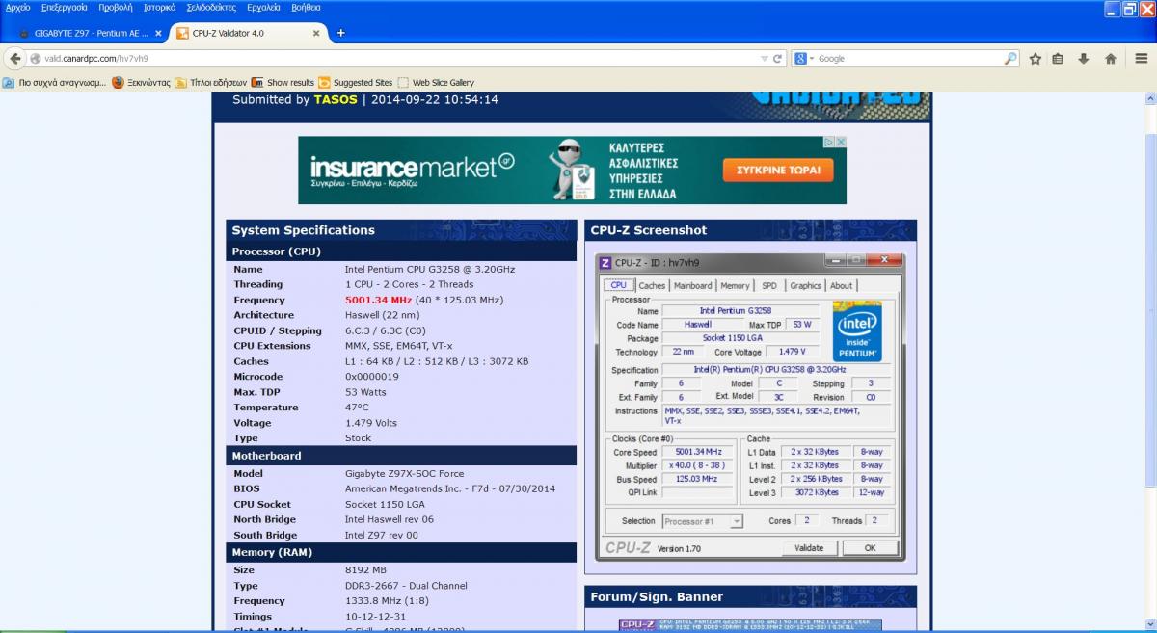The height and width of the screenshot is (633, 1157).
Task: Go to the Firefox home page icon
Action: [1111, 58]
